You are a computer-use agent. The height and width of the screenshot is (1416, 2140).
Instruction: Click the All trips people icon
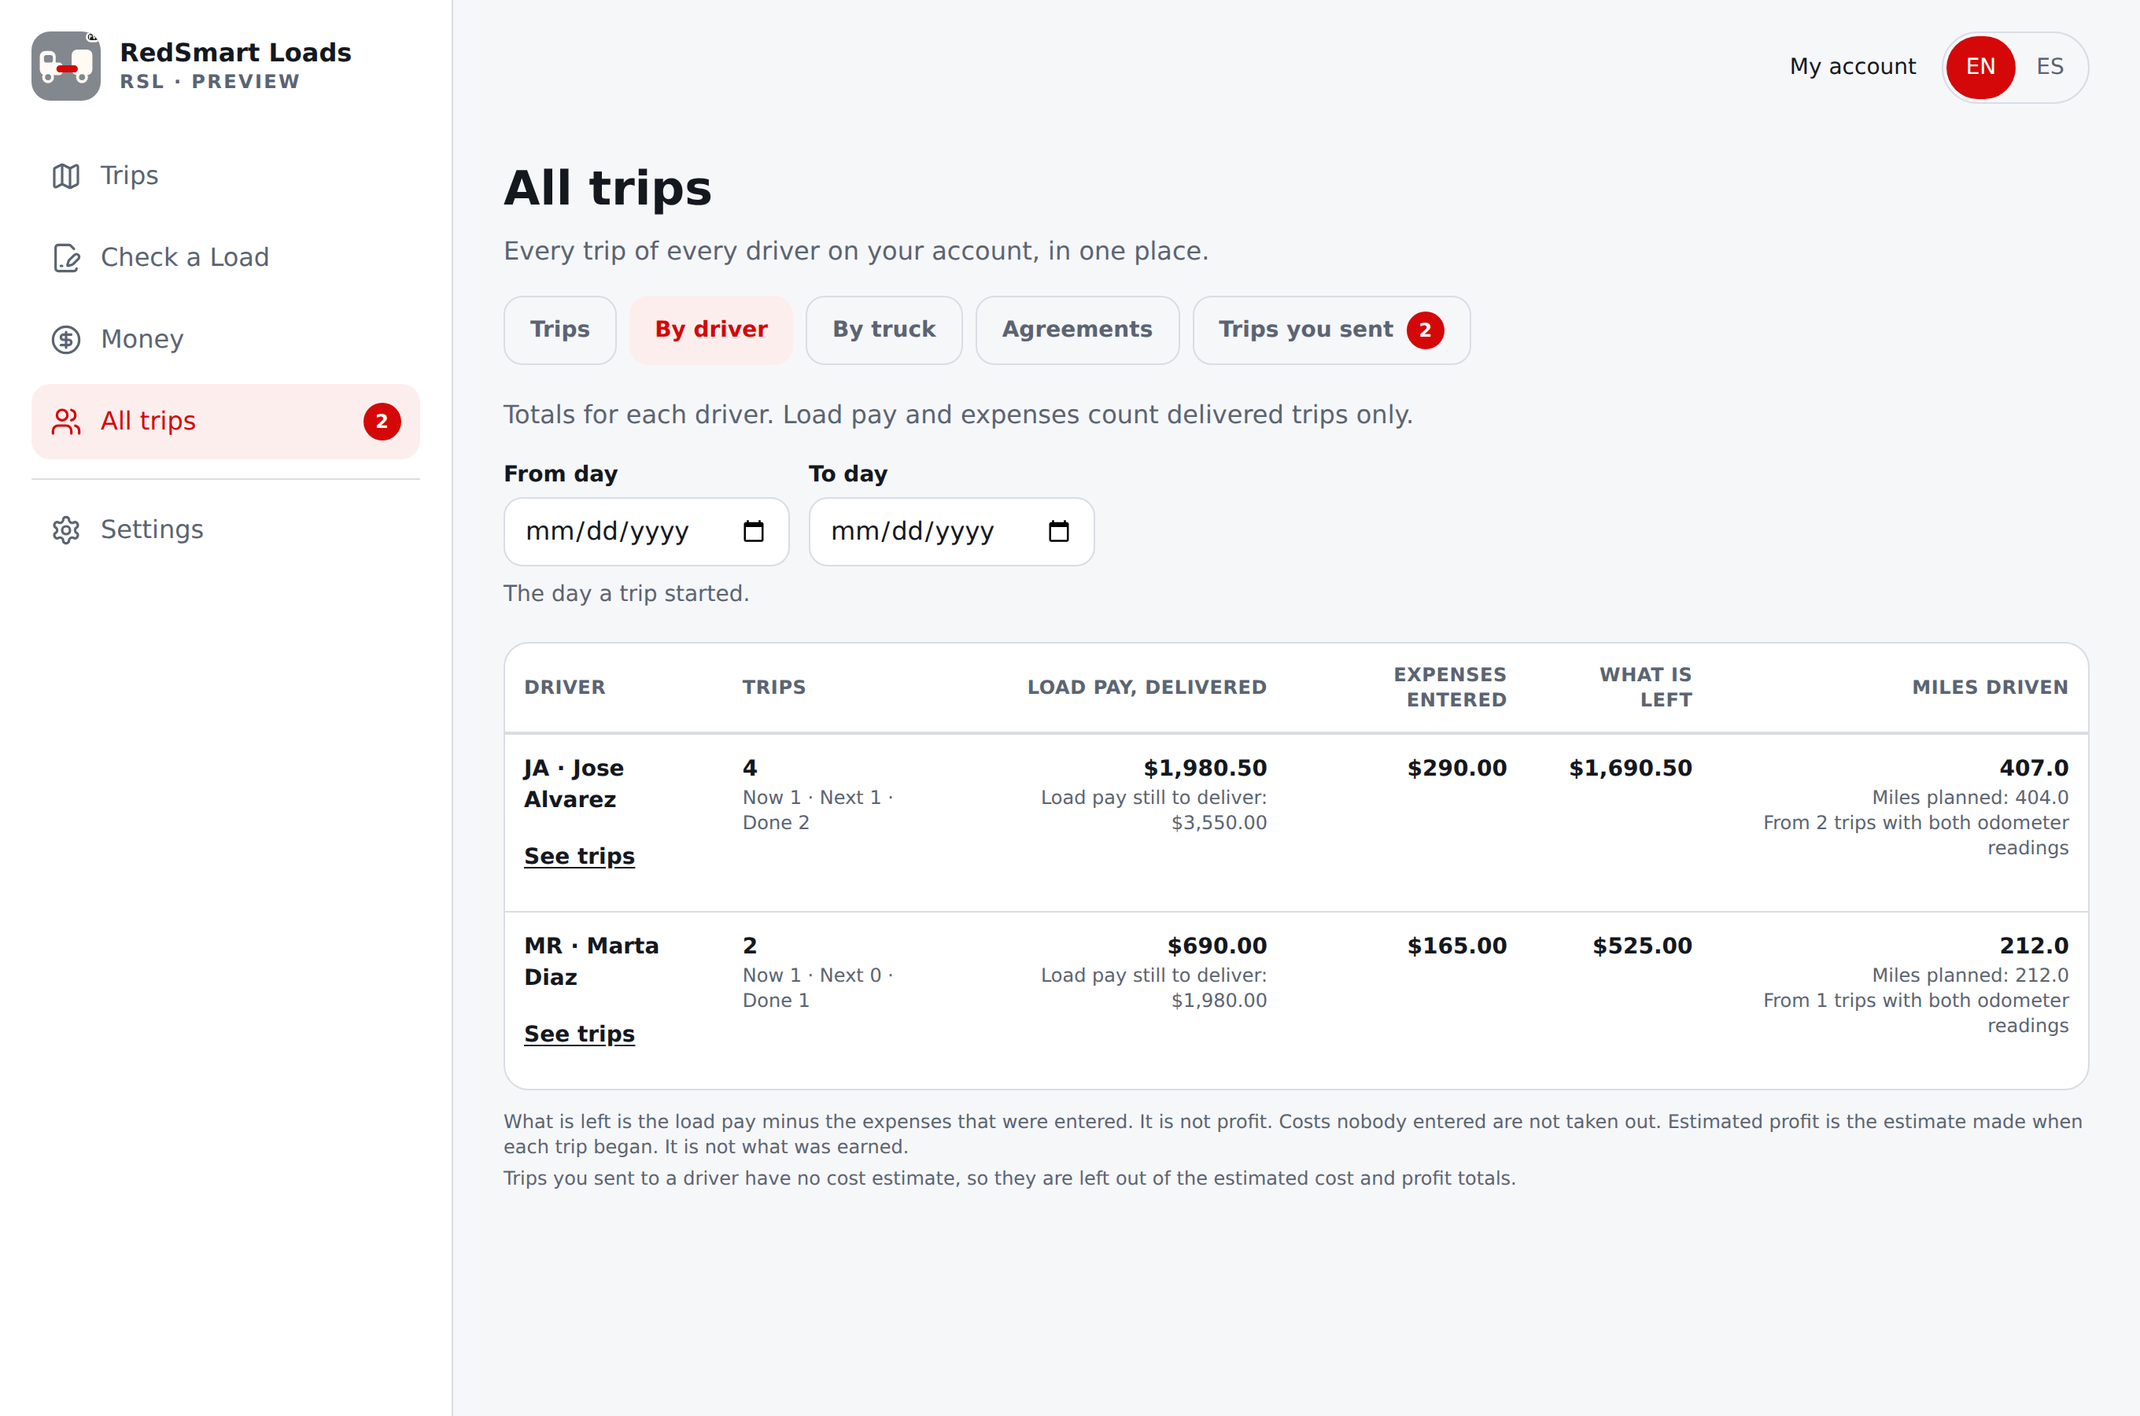click(x=66, y=422)
